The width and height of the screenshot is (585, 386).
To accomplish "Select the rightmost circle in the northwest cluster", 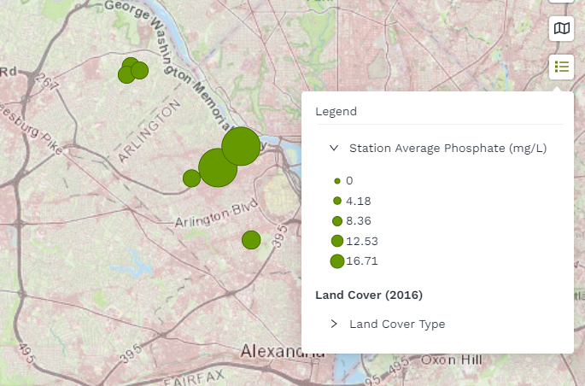I will tap(140, 70).
